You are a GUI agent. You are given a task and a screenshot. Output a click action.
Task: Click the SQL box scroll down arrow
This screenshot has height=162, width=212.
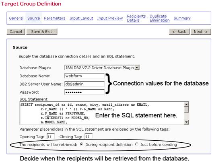[x=186, y=122]
